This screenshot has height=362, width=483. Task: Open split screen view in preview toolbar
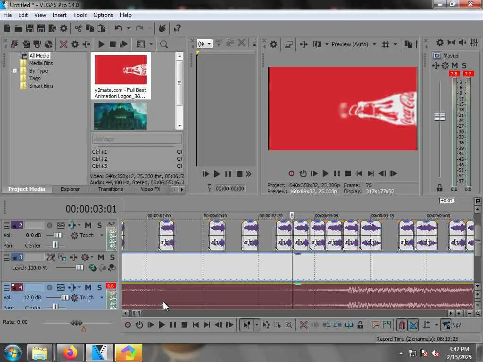click(x=316, y=44)
